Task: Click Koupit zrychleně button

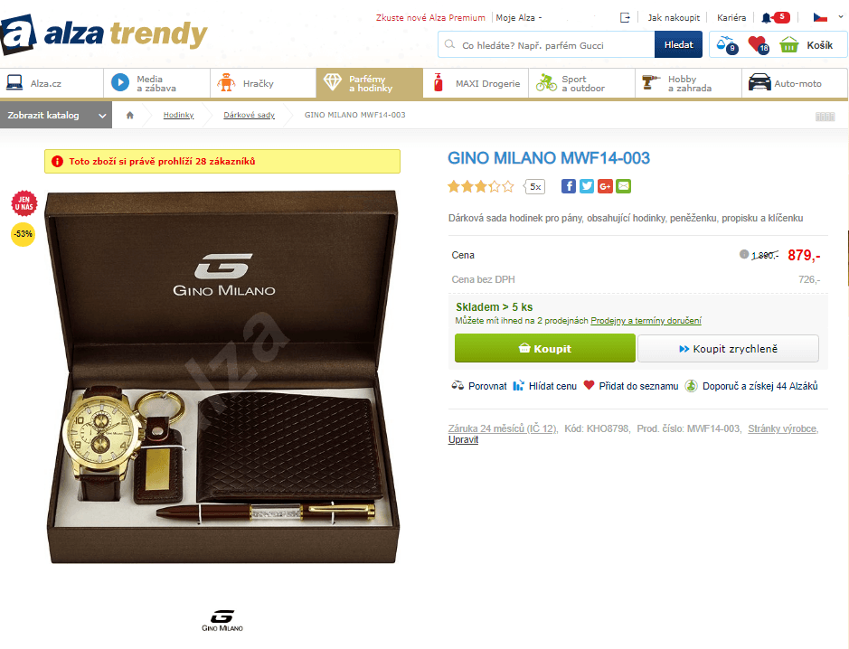Action: (x=728, y=349)
